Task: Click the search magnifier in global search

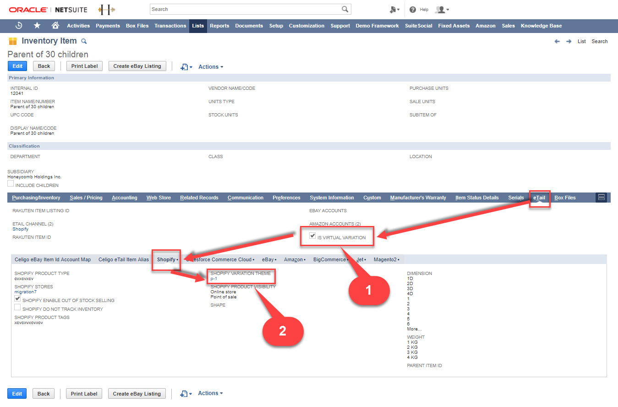Action: tap(345, 9)
